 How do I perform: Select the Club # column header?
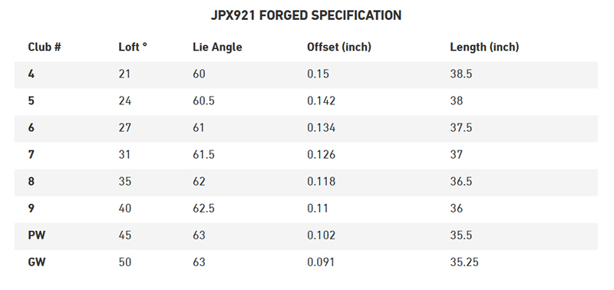[45, 47]
